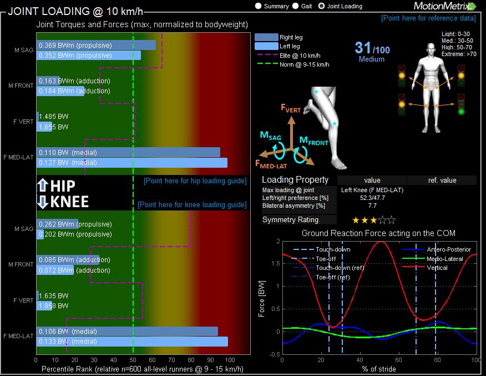
Task: Click the down arrow beside KNEE
Action: pos(43,202)
